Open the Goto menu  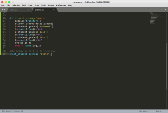point(37,5)
